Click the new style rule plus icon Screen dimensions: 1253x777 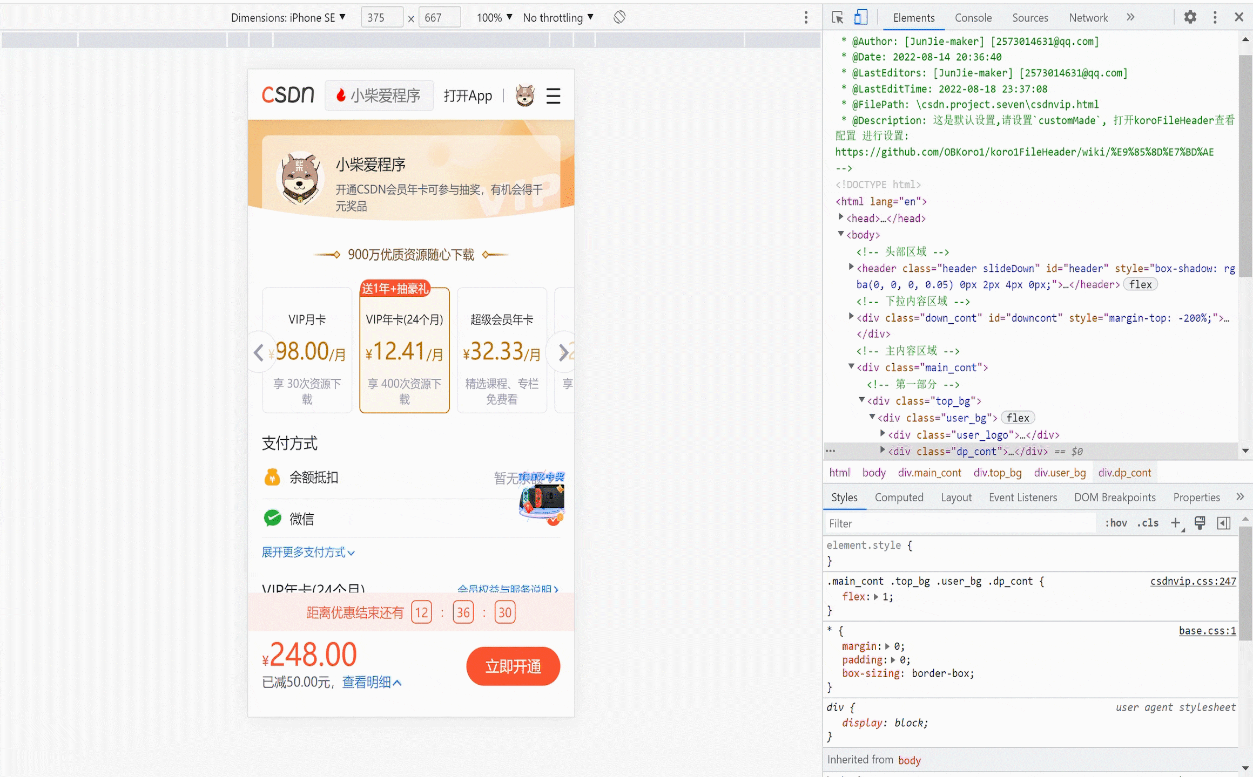click(1176, 522)
